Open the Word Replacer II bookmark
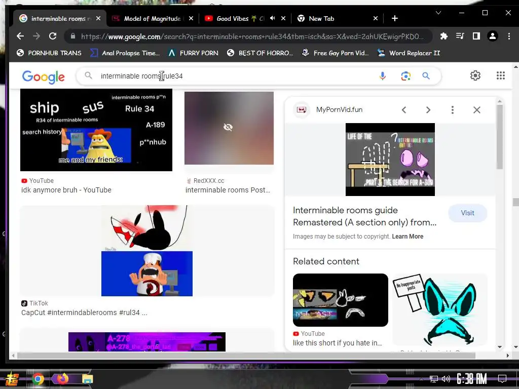Screen dimensions: 519x389 coord(409,53)
